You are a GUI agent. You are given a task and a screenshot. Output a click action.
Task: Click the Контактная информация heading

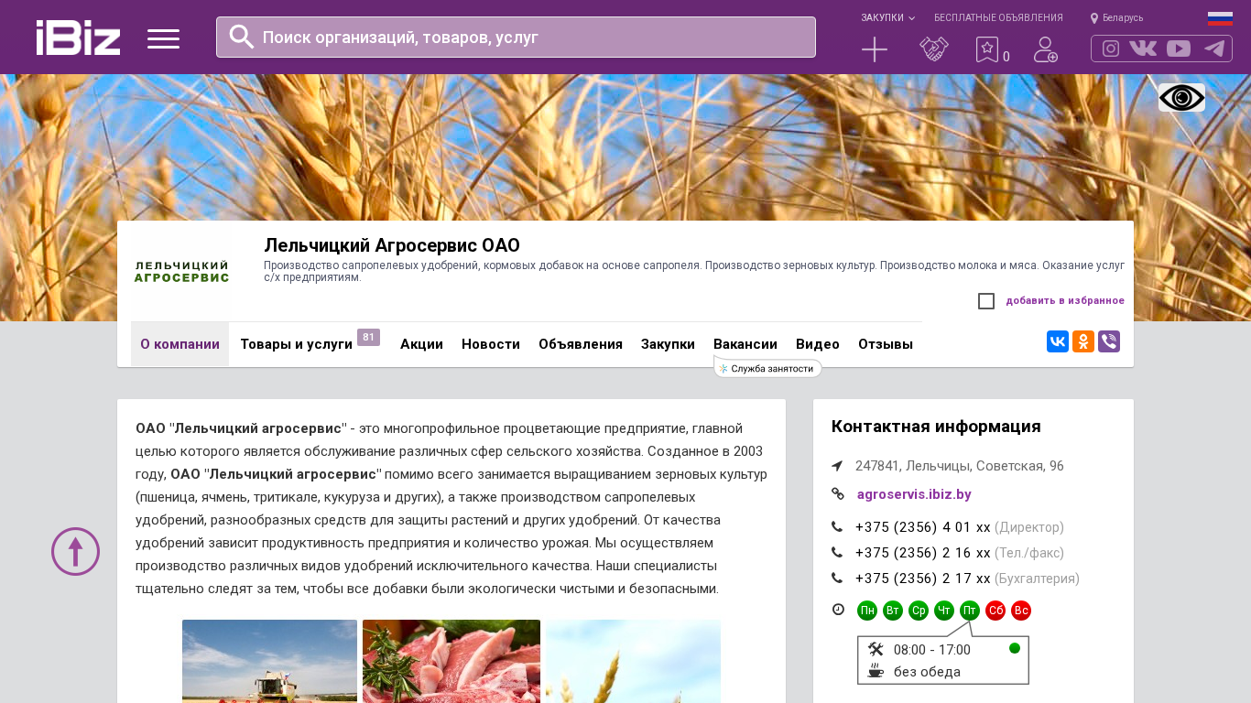click(936, 427)
